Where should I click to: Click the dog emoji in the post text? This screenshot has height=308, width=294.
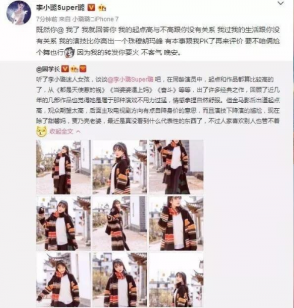click(70, 52)
